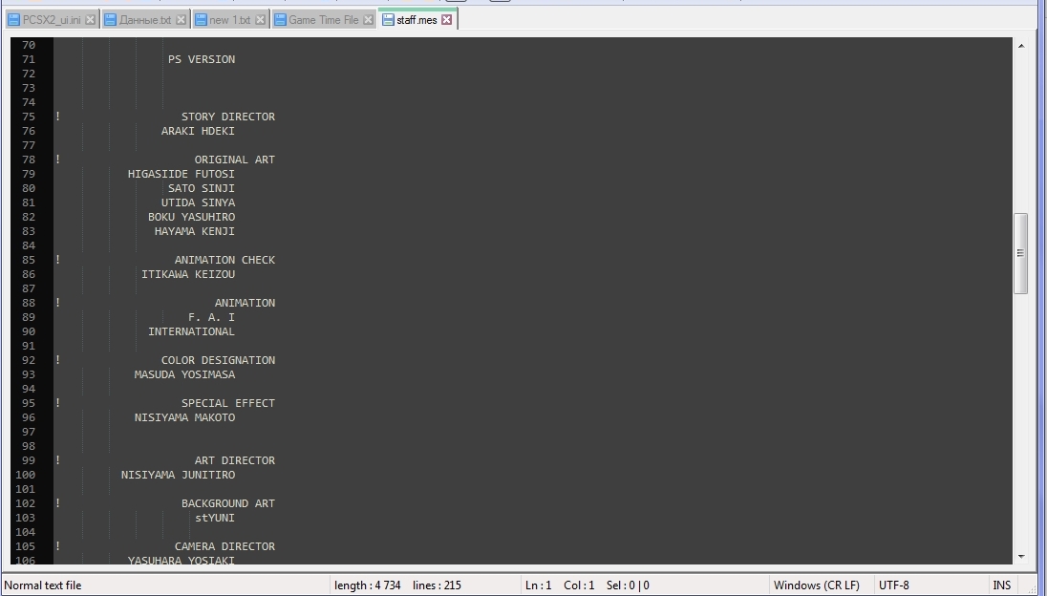The width and height of the screenshot is (1047, 596).
Task: Click the vertical scrollbar thumb
Action: click(x=1021, y=253)
